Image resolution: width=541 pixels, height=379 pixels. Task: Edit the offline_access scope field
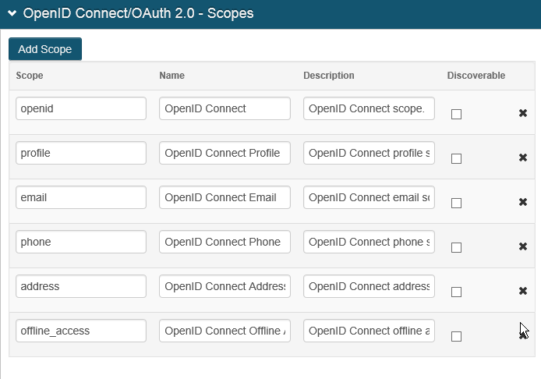pos(81,331)
